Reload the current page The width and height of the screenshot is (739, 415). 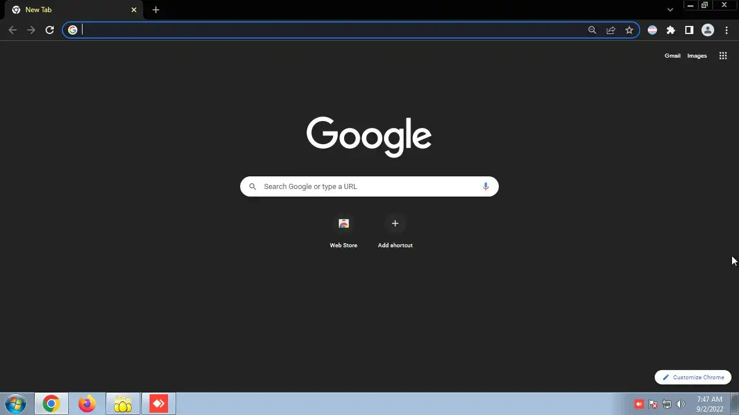pyautogui.click(x=50, y=30)
